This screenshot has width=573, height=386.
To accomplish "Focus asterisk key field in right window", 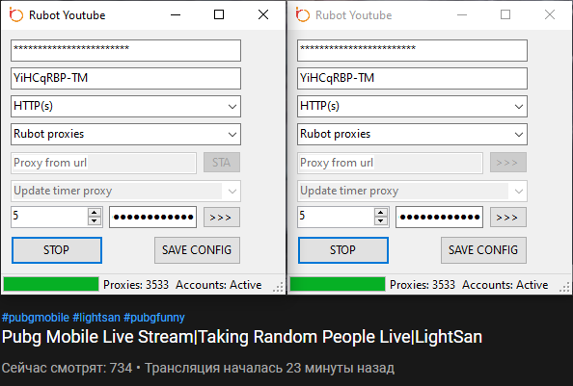I will tap(412, 50).
